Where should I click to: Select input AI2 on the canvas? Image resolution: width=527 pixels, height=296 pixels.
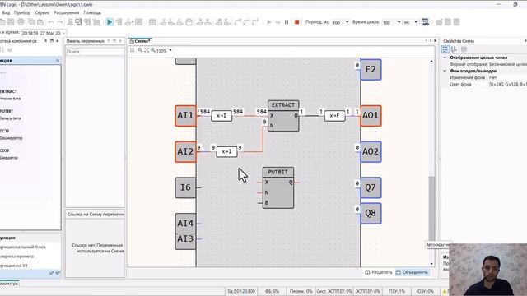point(185,151)
